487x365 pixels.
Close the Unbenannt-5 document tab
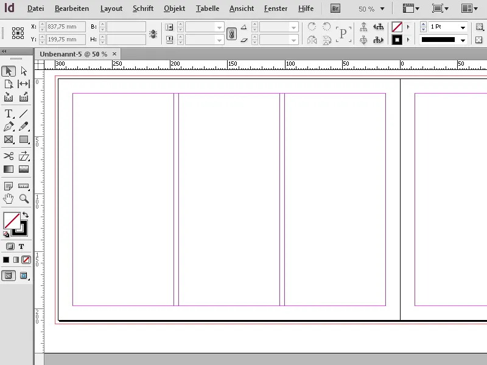pyautogui.click(x=114, y=54)
